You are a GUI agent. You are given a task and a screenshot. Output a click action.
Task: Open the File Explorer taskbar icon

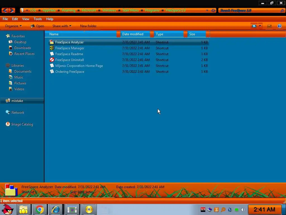coord(23,209)
